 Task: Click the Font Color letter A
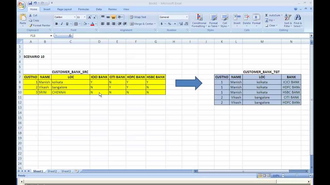pos(92,24)
